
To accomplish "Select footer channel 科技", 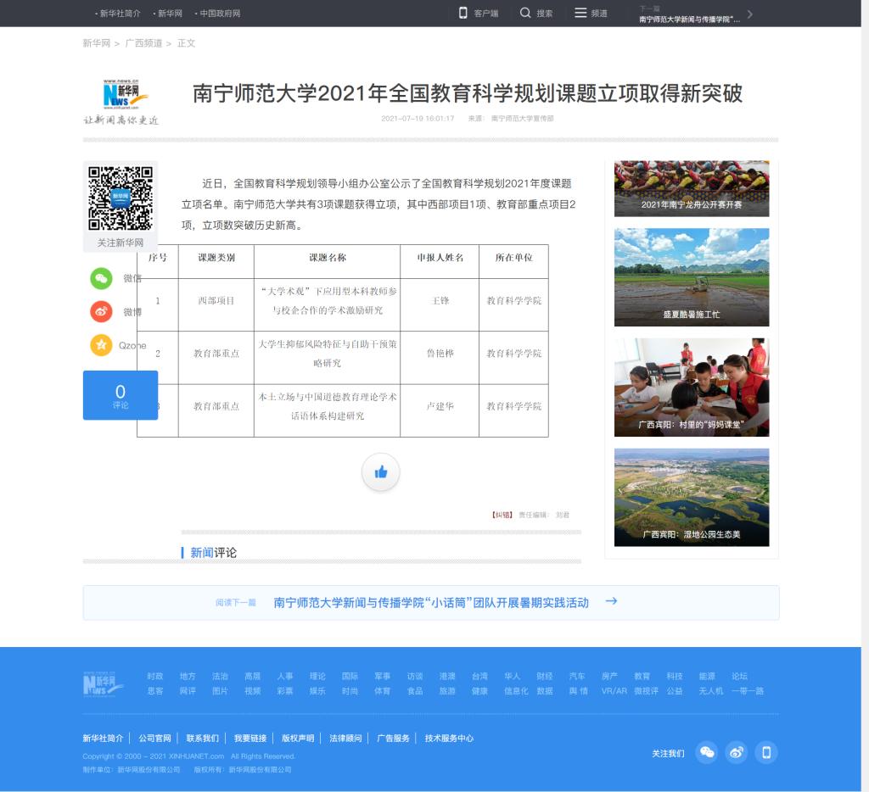I will [675, 676].
